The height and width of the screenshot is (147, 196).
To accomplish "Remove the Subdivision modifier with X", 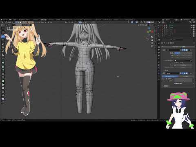I will tap(191, 73).
